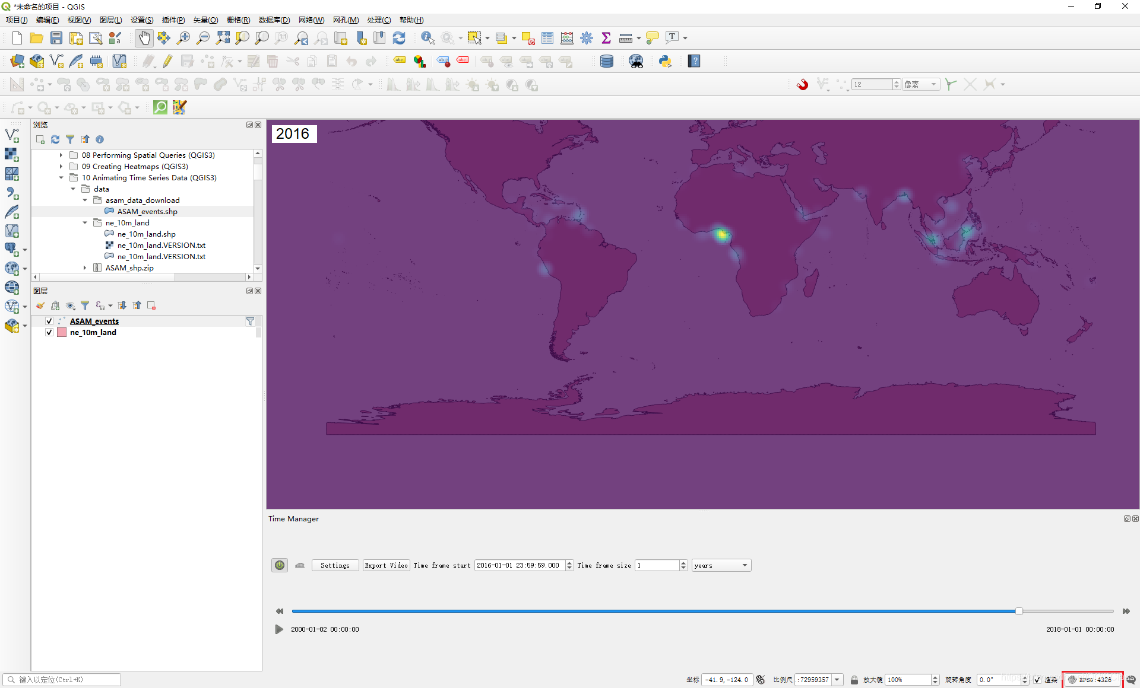
Task: Open the attribute table icon
Action: pos(547,38)
